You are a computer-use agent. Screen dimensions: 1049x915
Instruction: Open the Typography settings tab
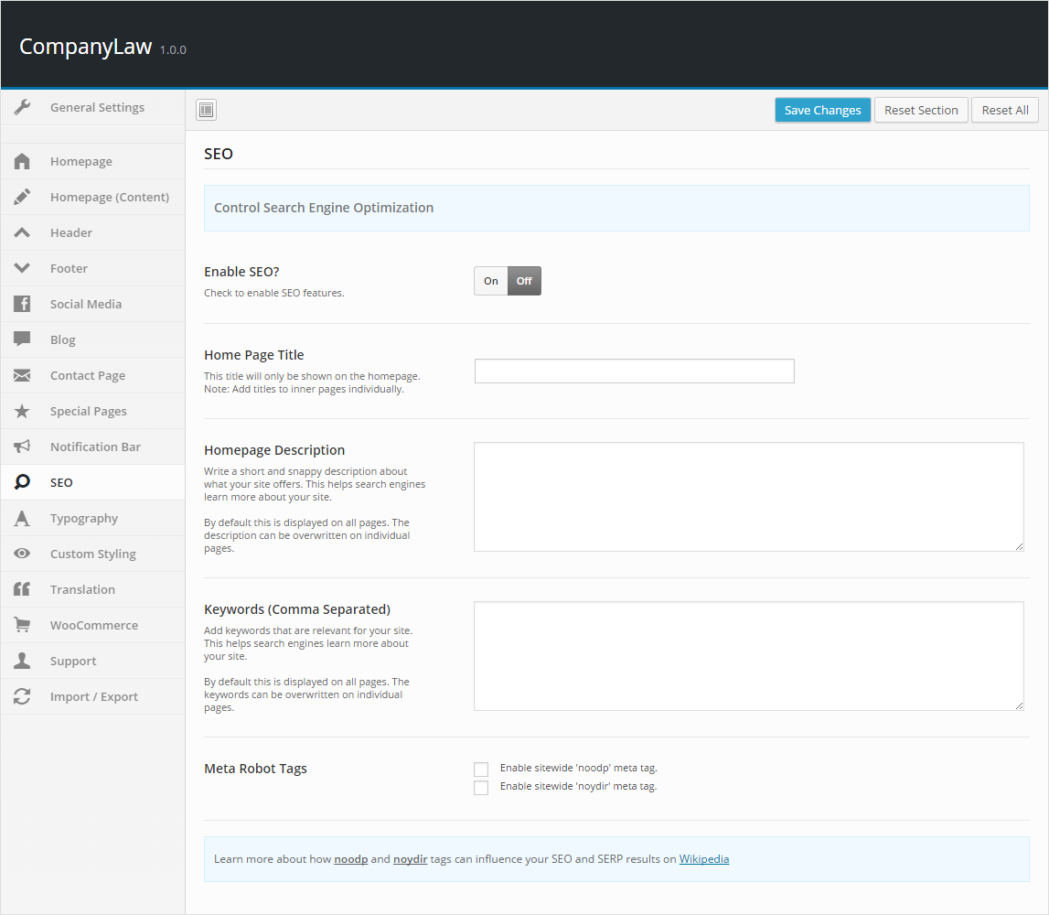[84, 518]
